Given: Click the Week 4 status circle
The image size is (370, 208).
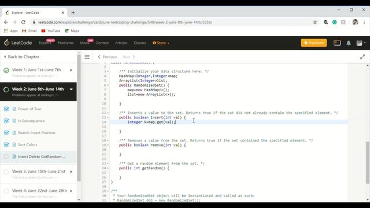Looking at the screenshot, I should (x=6, y=191).
